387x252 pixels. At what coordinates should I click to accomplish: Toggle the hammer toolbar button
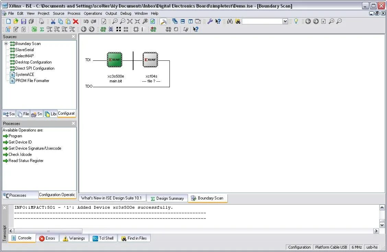click(163, 22)
